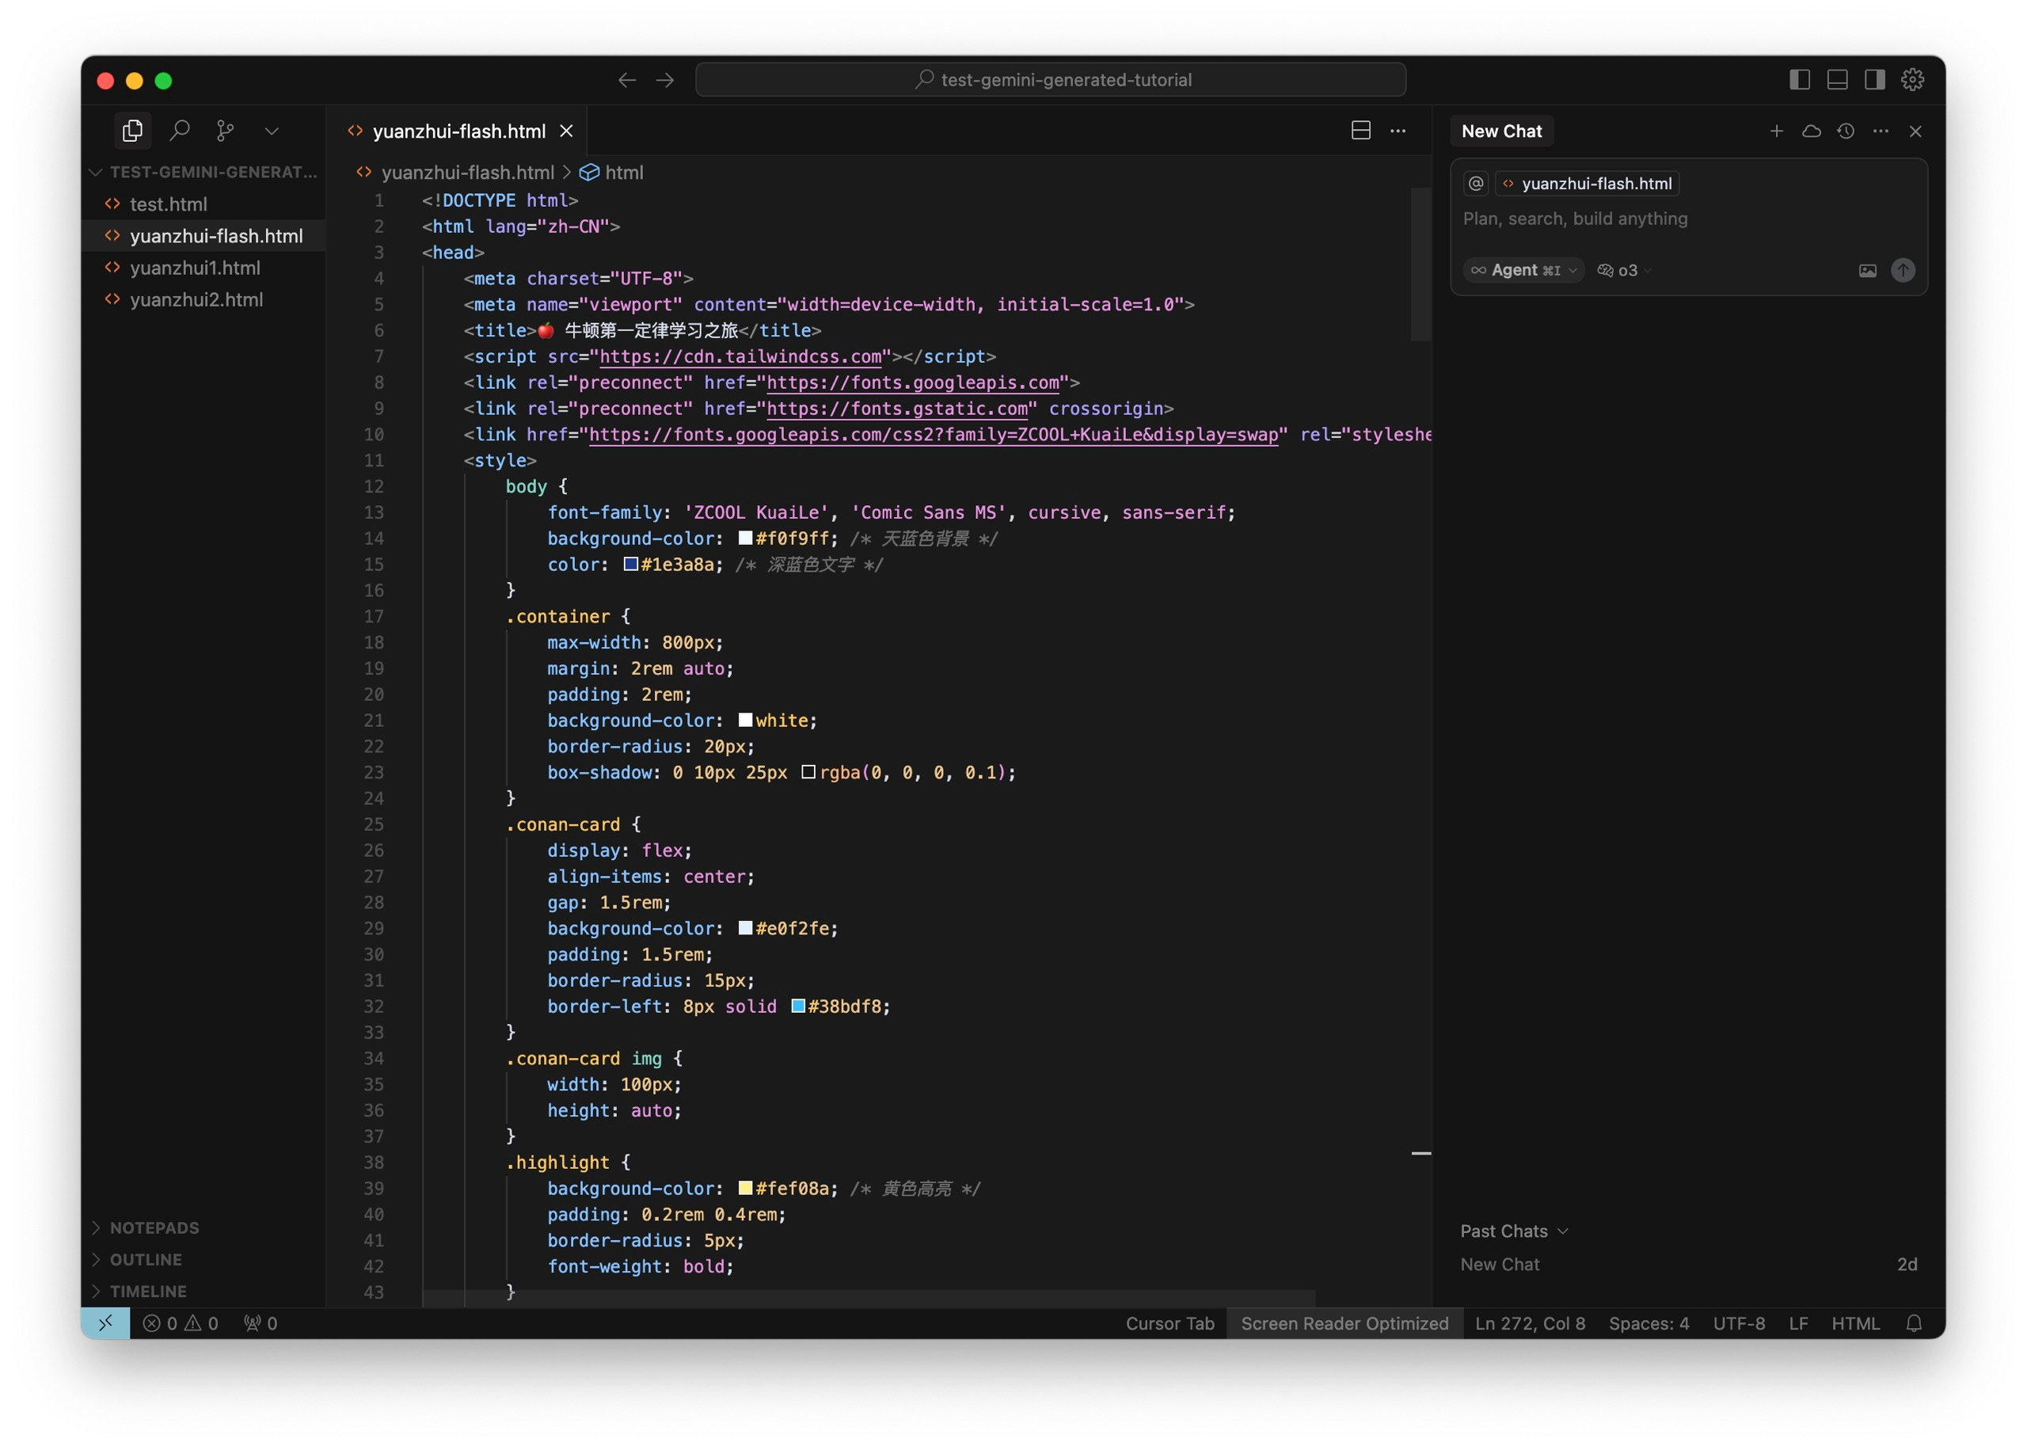
Task: Select the yuanzhui-flash.html editor tab
Action: (458, 131)
